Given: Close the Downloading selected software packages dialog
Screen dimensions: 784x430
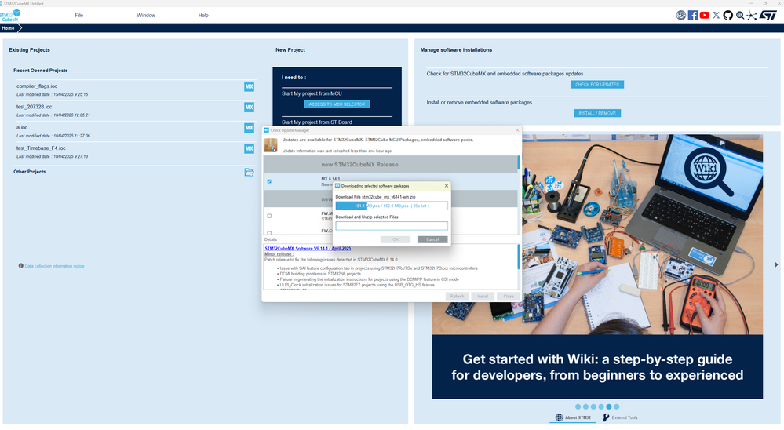Looking at the screenshot, I should point(447,186).
